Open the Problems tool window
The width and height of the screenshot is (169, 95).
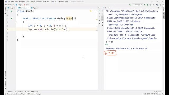pyautogui.click(x=19, y=92)
